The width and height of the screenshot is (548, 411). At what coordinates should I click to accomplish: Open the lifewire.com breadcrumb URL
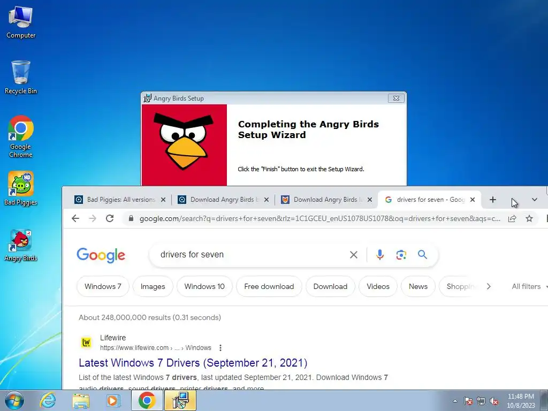coord(156,348)
